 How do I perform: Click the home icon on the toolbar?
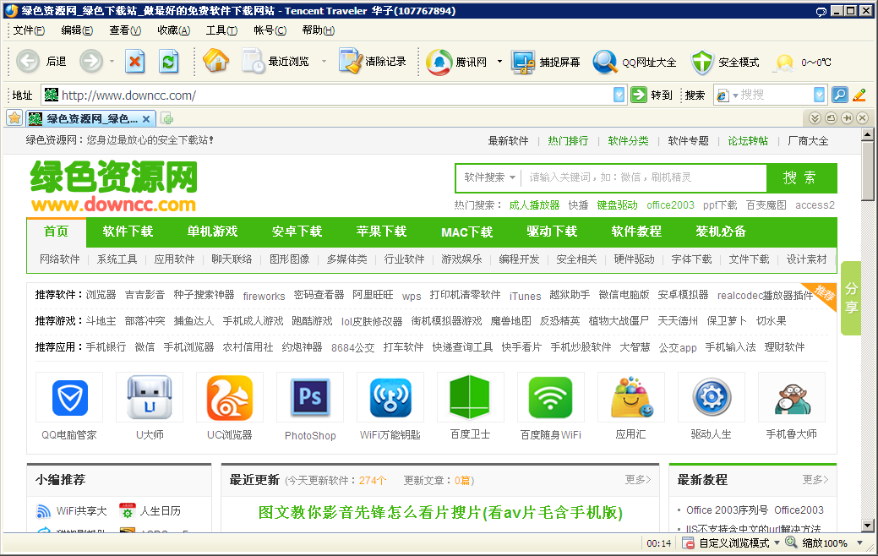pyautogui.click(x=217, y=61)
